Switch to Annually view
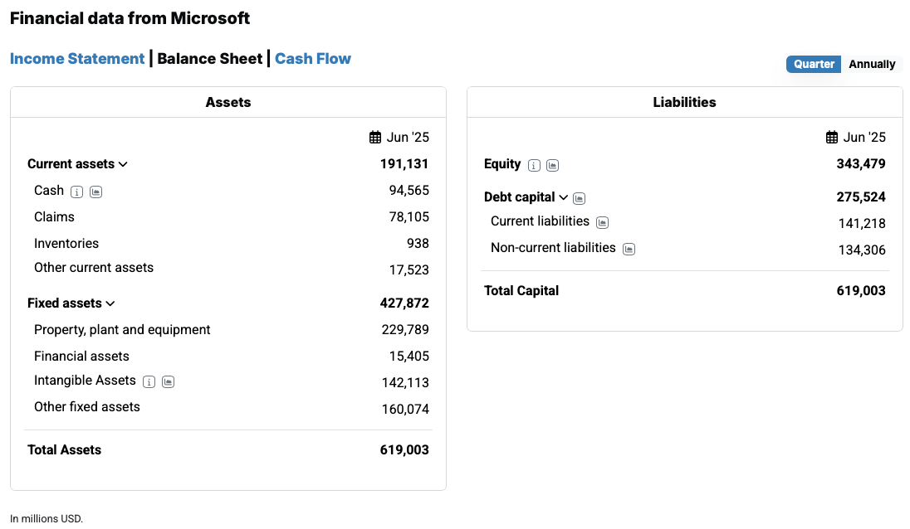910x529 pixels. point(872,65)
